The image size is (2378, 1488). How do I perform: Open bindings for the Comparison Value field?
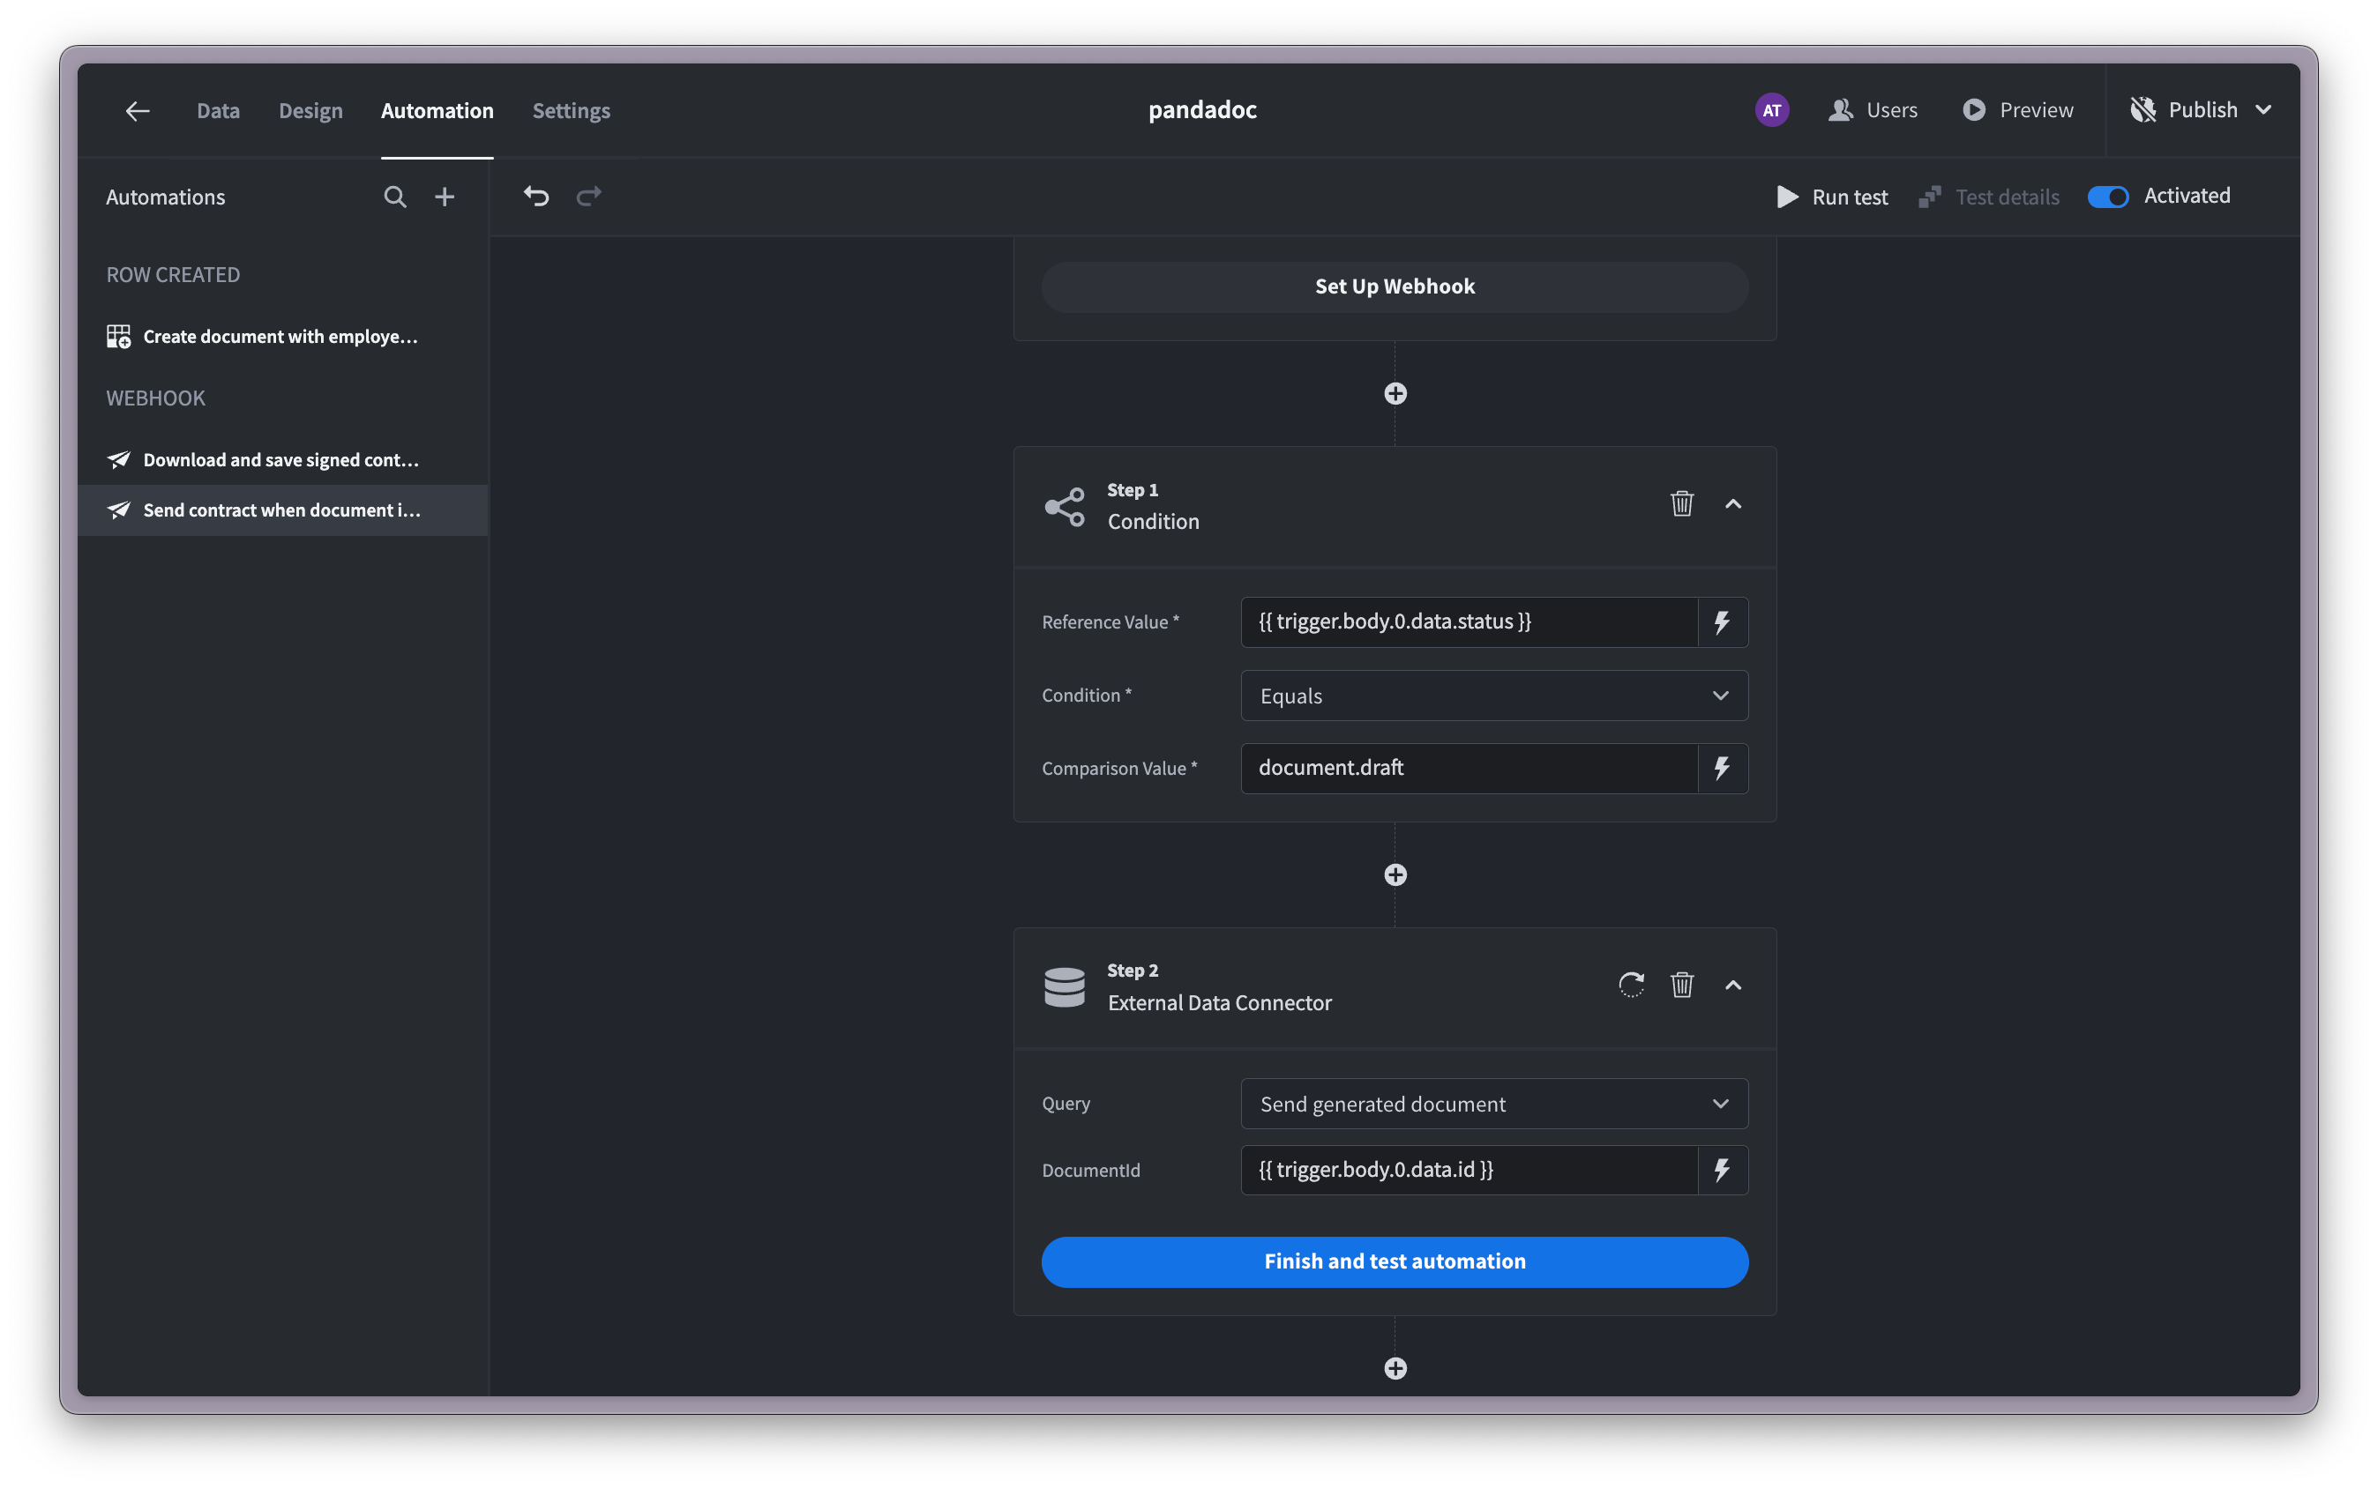tap(1723, 769)
